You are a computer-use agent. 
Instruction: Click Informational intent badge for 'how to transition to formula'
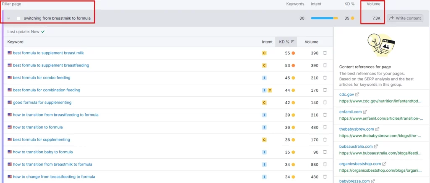(264, 127)
